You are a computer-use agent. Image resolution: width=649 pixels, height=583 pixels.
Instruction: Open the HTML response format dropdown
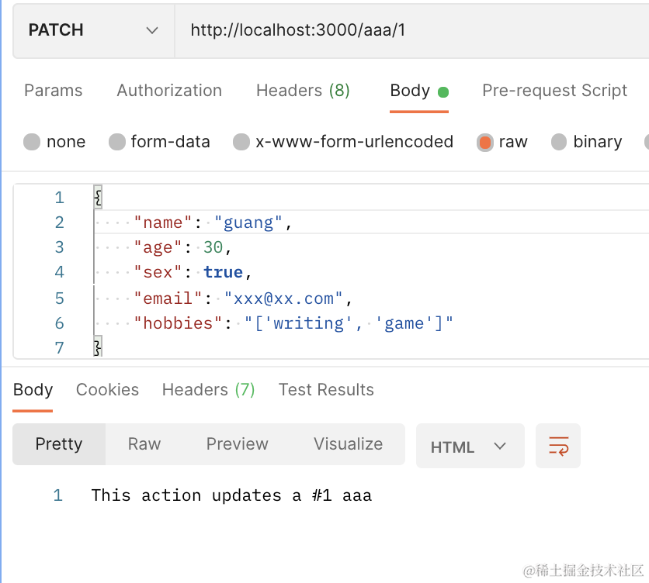click(470, 447)
